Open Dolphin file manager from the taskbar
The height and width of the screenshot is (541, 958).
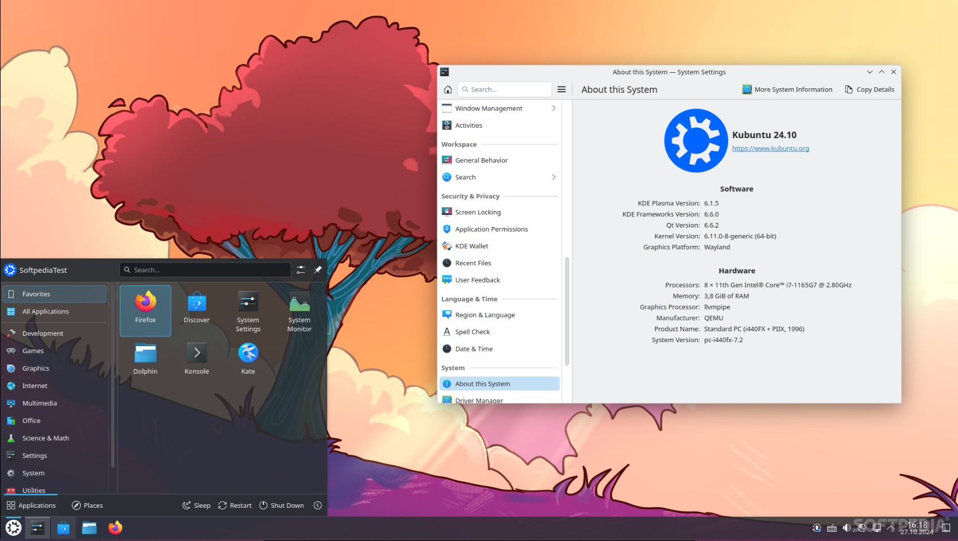pyautogui.click(x=89, y=528)
